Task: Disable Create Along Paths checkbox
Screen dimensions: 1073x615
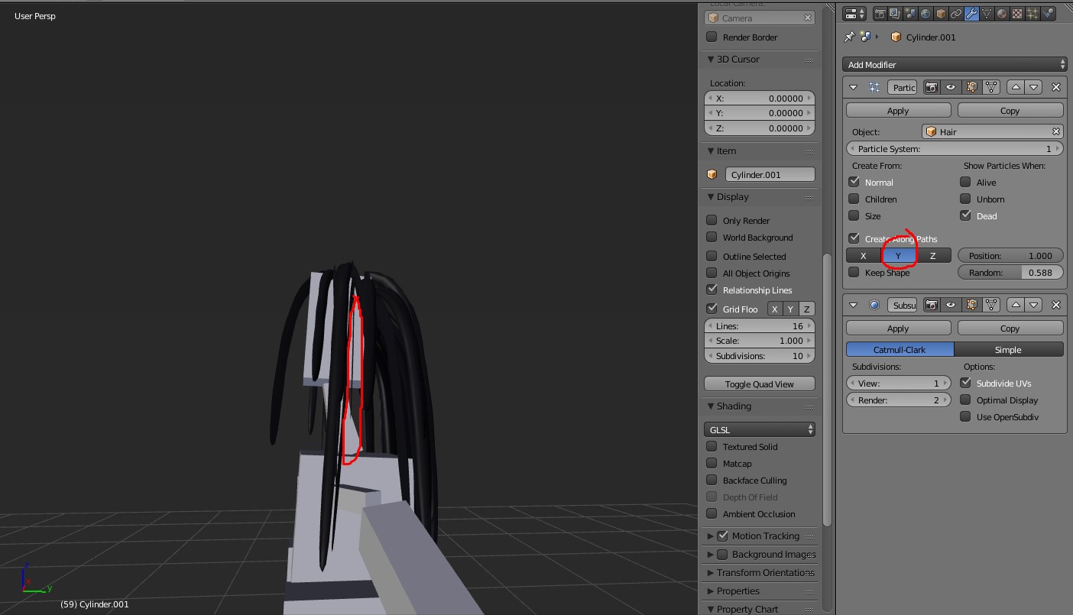Action: pyautogui.click(x=854, y=238)
